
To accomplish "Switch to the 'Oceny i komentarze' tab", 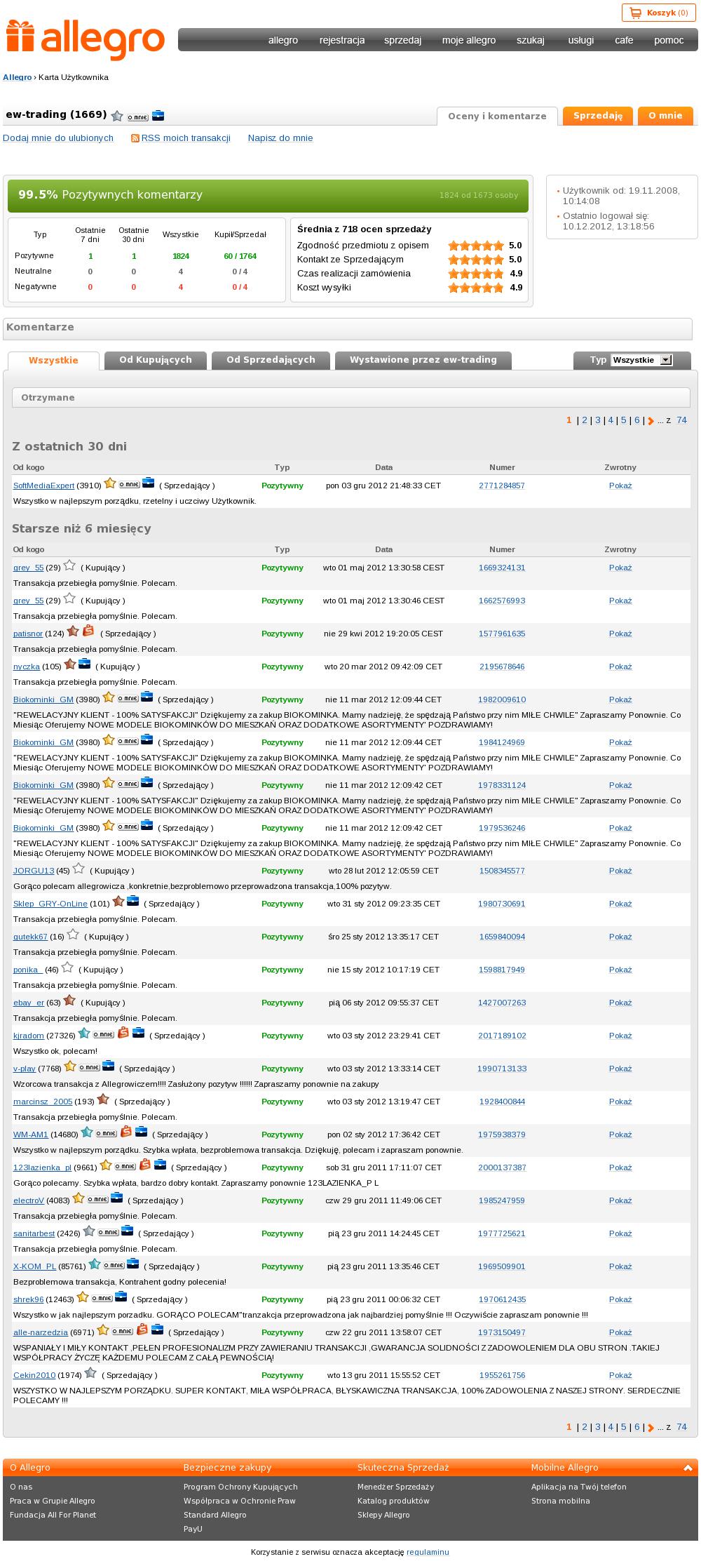I will click(x=497, y=116).
